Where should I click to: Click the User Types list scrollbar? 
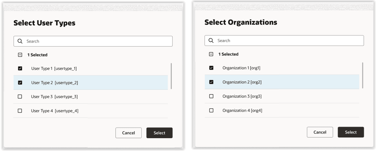click(171, 76)
